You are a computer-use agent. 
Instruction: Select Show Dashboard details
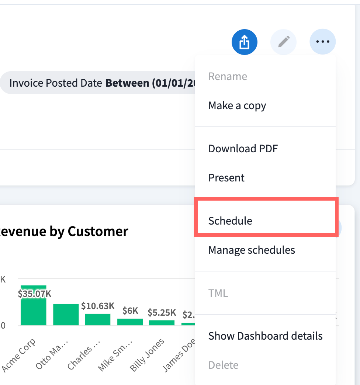[265, 336]
